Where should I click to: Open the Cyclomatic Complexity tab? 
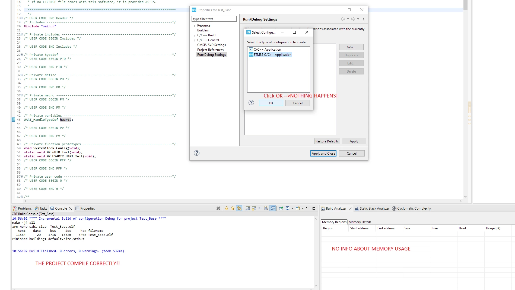[x=412, y=208]
